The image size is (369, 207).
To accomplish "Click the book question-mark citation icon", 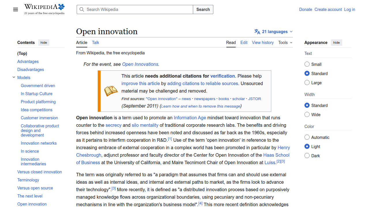I will [111, 91].
